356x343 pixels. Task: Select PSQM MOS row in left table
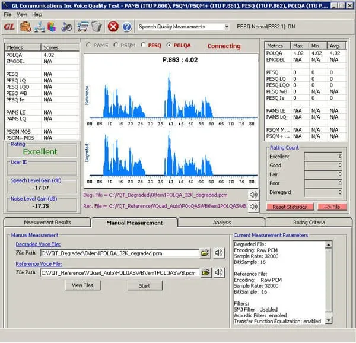(x=42, y=132)
